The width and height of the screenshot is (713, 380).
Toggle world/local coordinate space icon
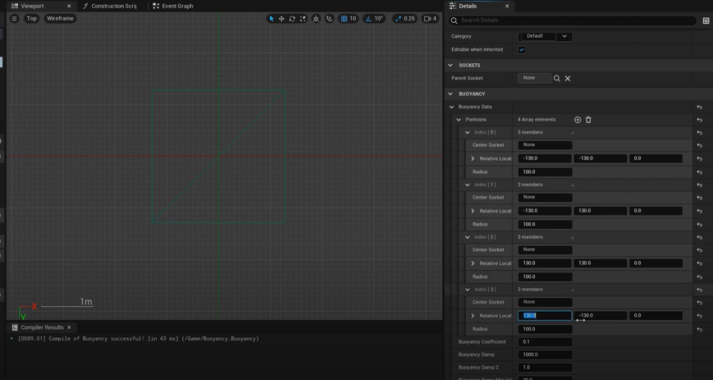316,19
